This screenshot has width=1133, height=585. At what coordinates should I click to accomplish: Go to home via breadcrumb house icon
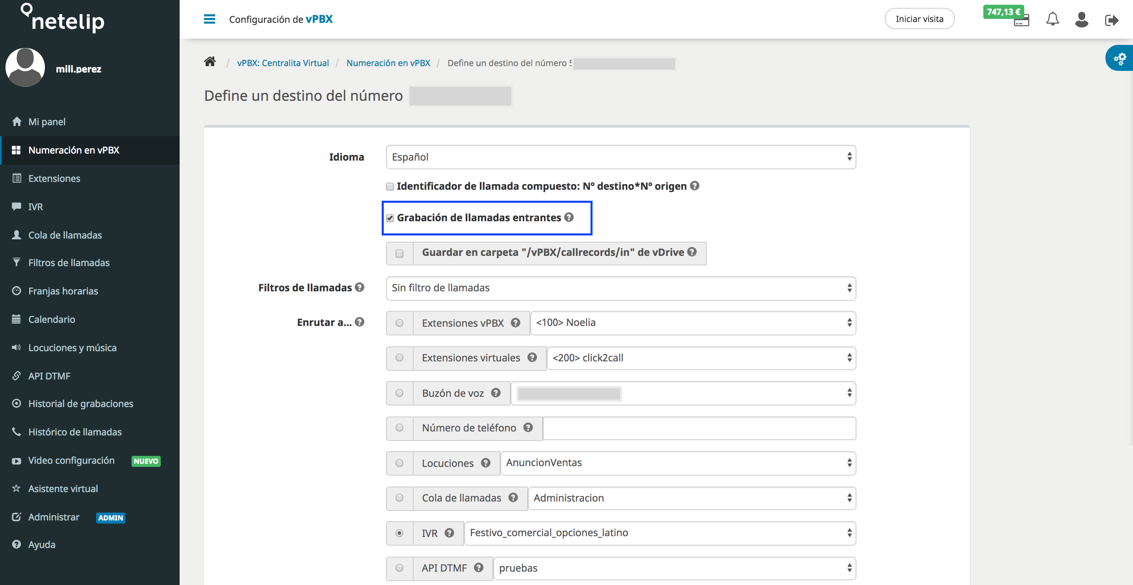[210, 61]
